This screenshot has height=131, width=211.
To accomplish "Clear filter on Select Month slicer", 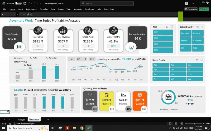I will [x=202, y=60].
